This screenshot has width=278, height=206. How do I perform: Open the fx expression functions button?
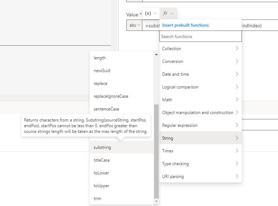(x=168, y=13)
